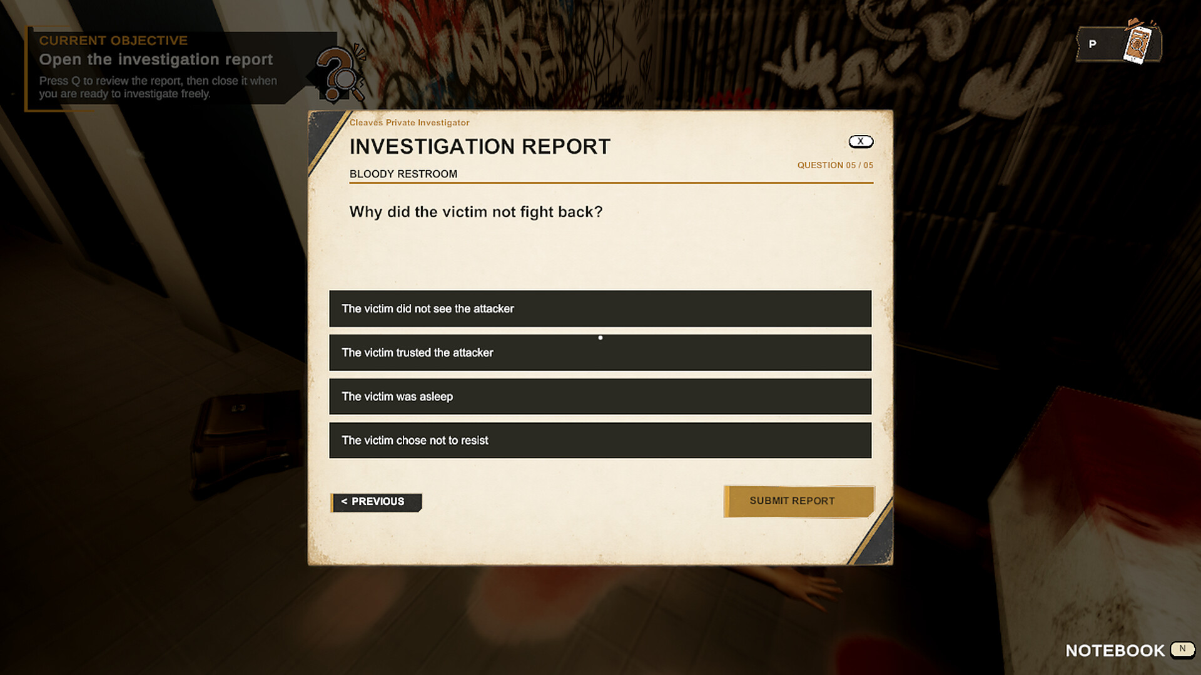Image resolution: width=1201 pixels, height=675 pixels.
Task: Click the P key hint beside phone
Action: click(x=1093, y=44)
